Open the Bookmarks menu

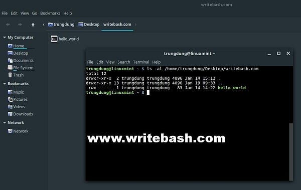pyautogui.click(x=50, y=13)
